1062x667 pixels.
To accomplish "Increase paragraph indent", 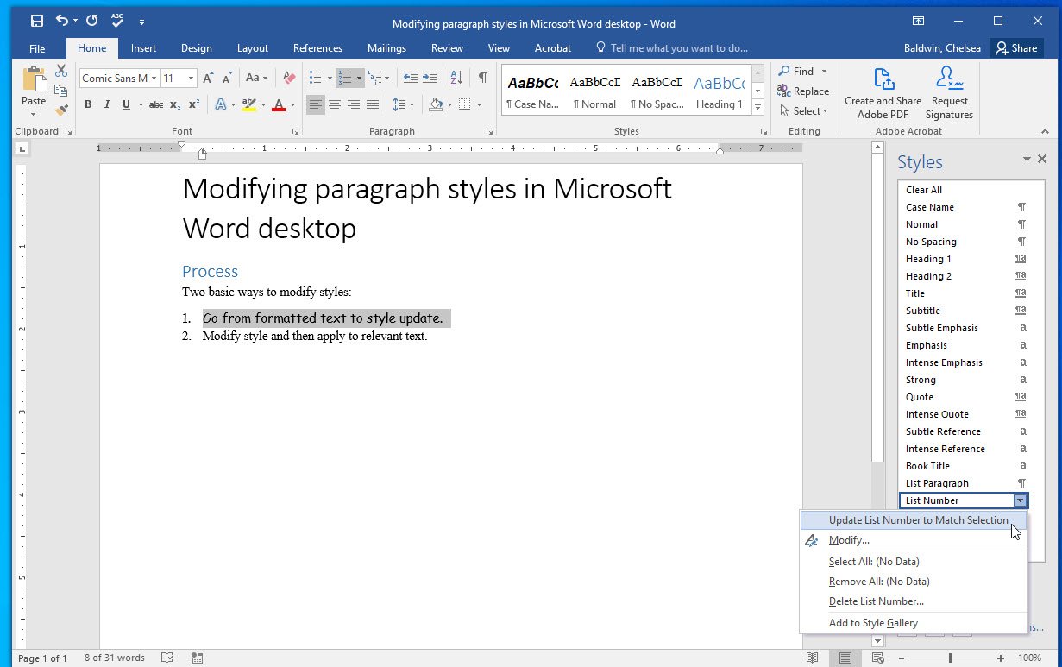I will 431,79.
